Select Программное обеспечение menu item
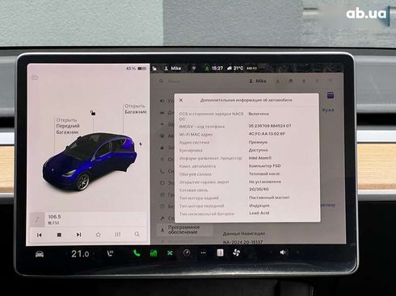Image resolution: width=396 pixels, height=296 pixels. point(186,230)
